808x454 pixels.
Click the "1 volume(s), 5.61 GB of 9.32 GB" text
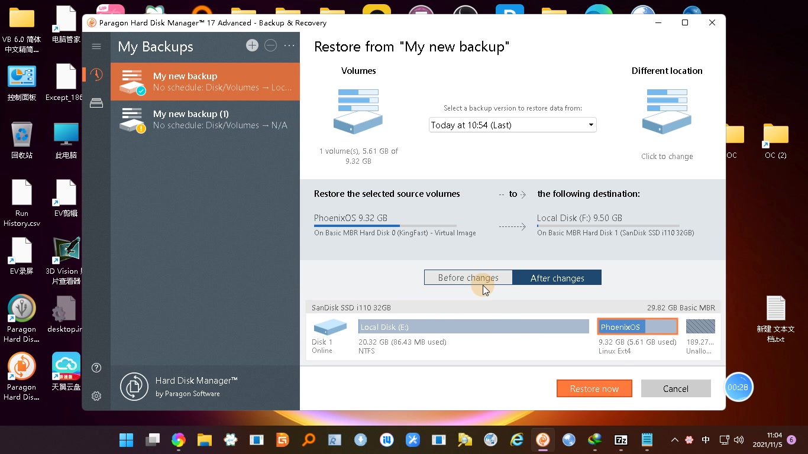click(x=358, y=156)
